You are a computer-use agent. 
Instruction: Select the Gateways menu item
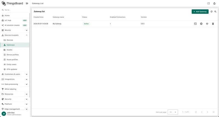[x=15, y=45]
